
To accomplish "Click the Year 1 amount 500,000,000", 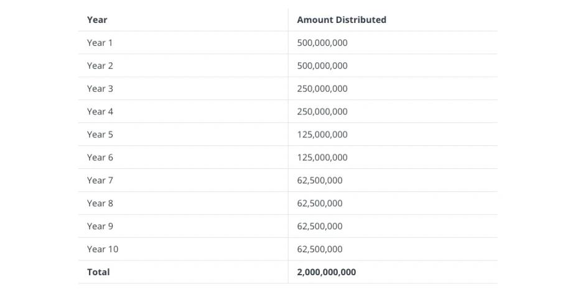I will click(x=322, y=43).
